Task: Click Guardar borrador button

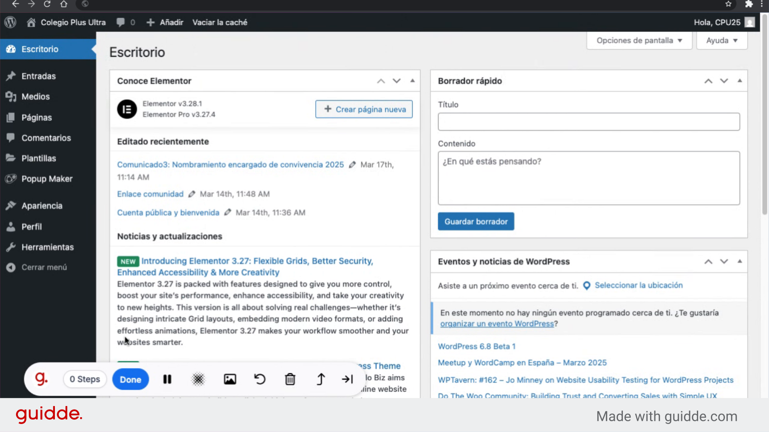Action: coord(476,222)
